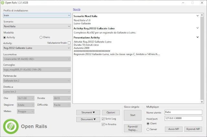Click the Start button

[x=133, y=115]
